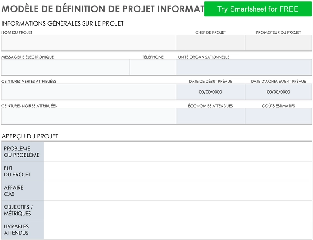Click the DATE D'ACHÈVEMENT PRÉVUE label
This screenshot has width=313, height=240.
(x=278, y=81)
